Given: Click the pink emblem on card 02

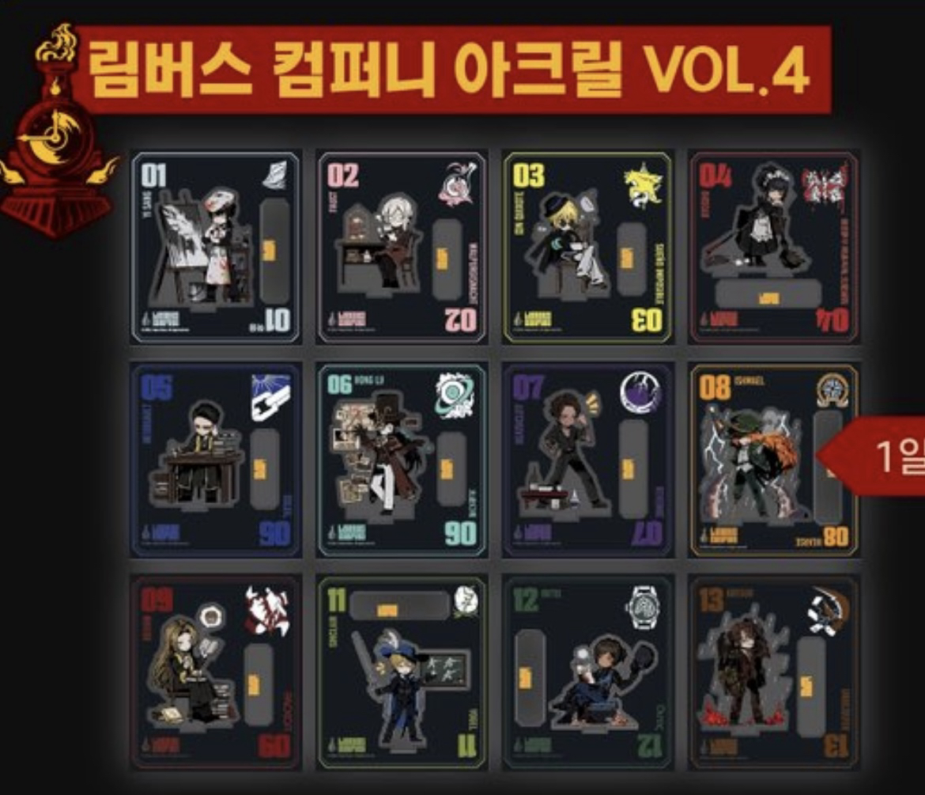Looking at the screenshot, I should click(x=458, y=184).
